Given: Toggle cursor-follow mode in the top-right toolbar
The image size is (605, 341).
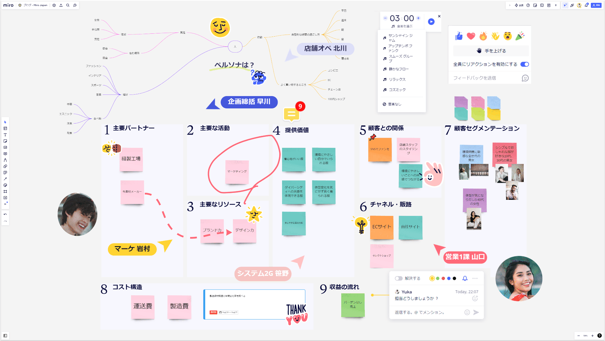Looking at the screenshot, I should pos(565,5).
